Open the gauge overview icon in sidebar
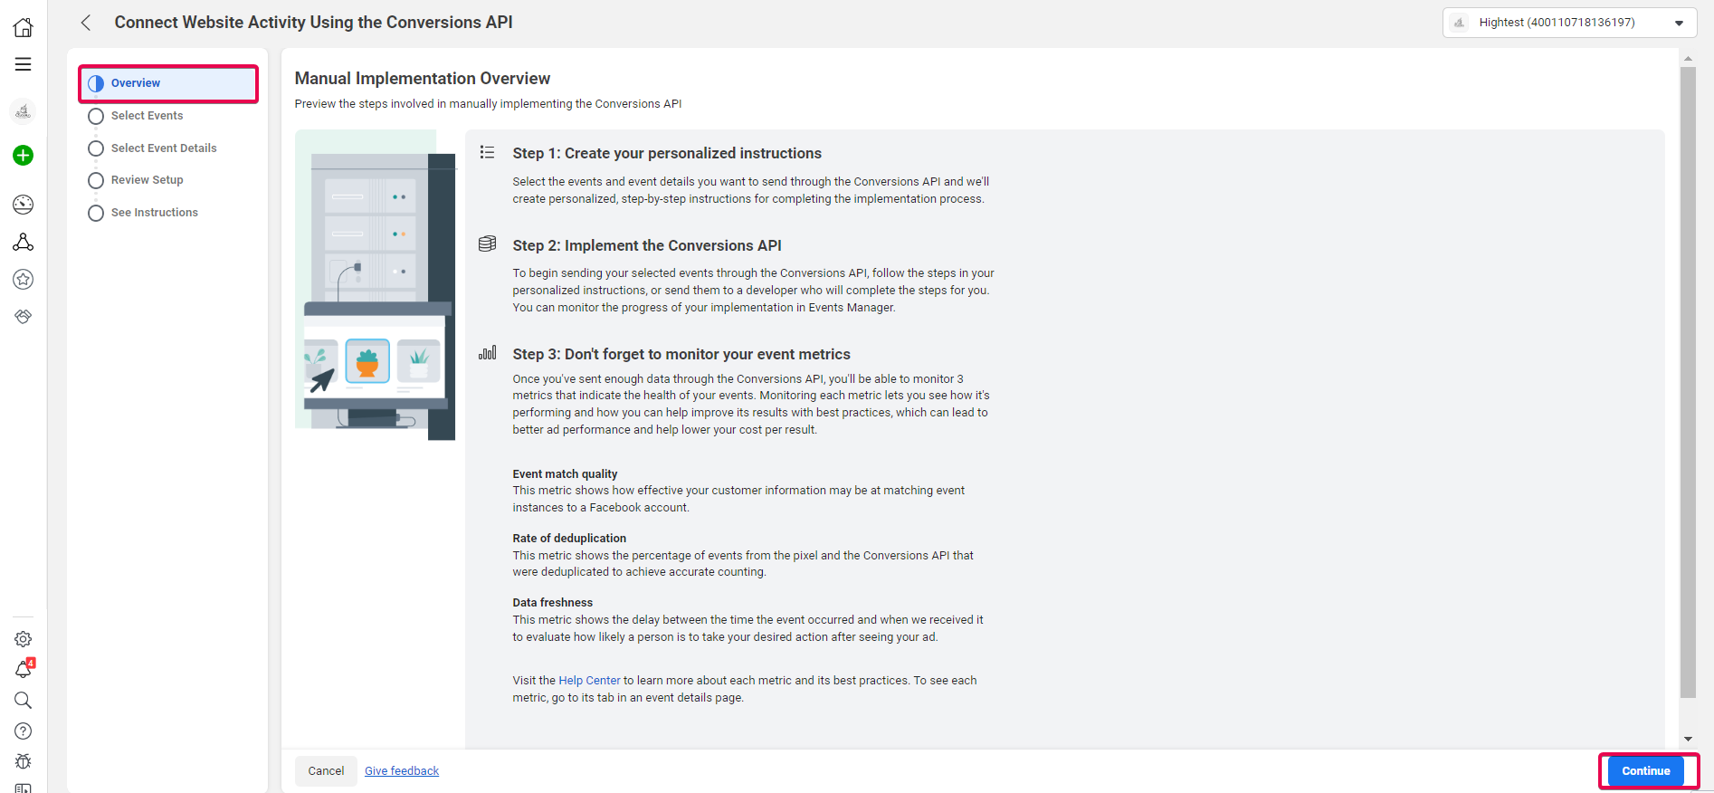Image resolution: width=1714 pixels, height=793 pixels. (24, 205)
